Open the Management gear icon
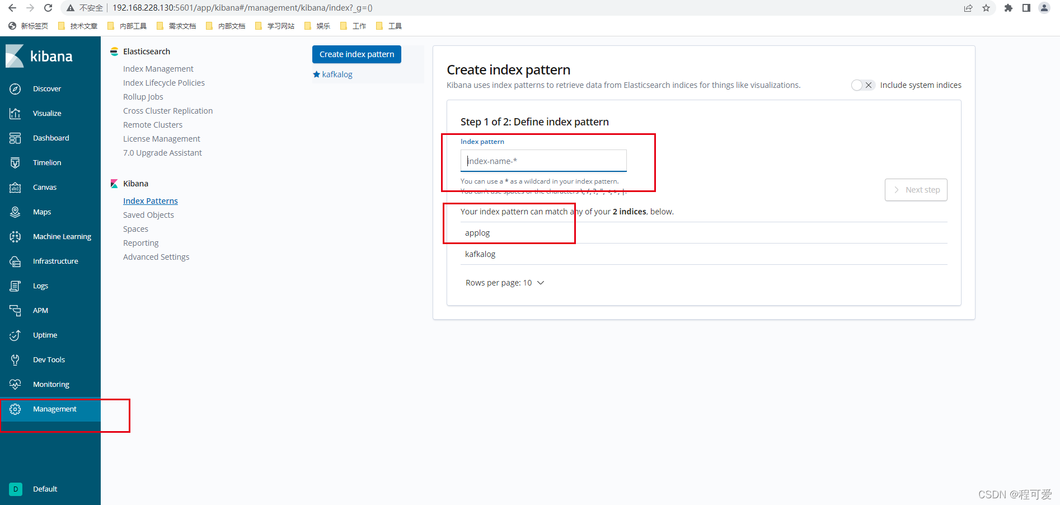This screenshot has height=505, width=1060. pos(15,409)
